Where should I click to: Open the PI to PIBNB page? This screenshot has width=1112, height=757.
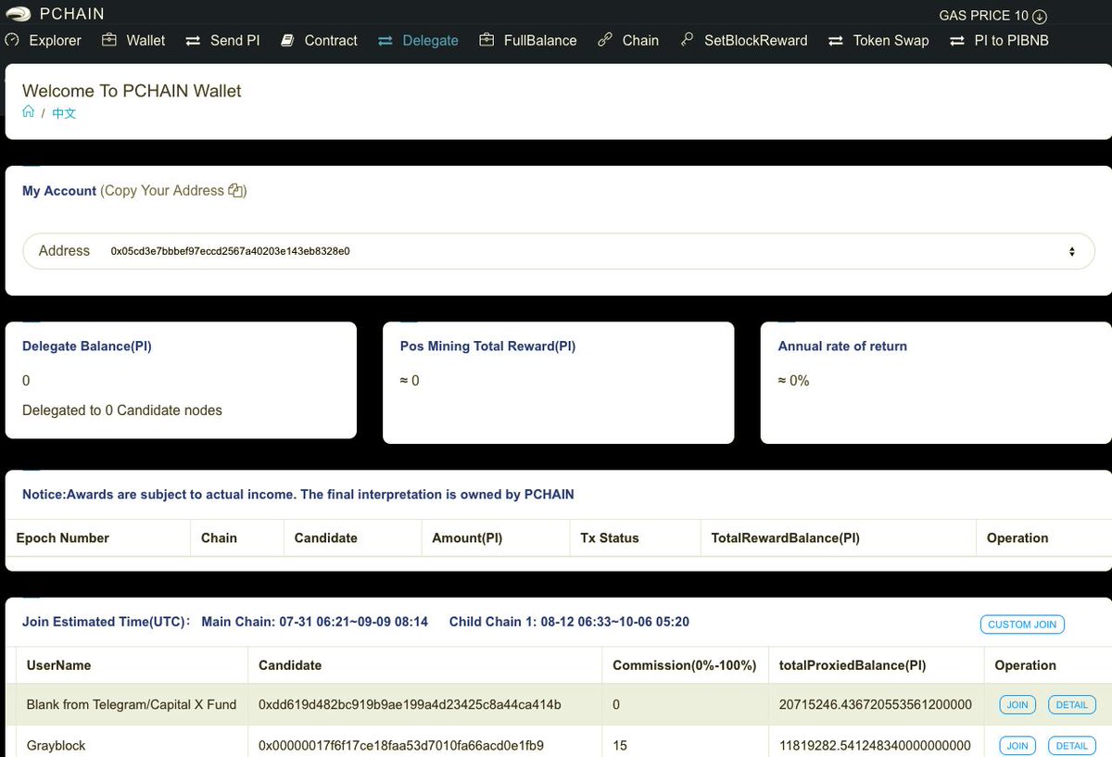click(x=1011, y=41)
